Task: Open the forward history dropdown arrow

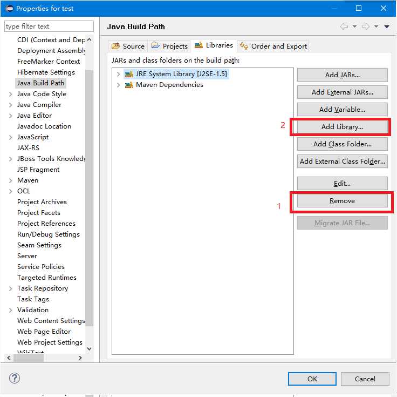Action: 377,26
